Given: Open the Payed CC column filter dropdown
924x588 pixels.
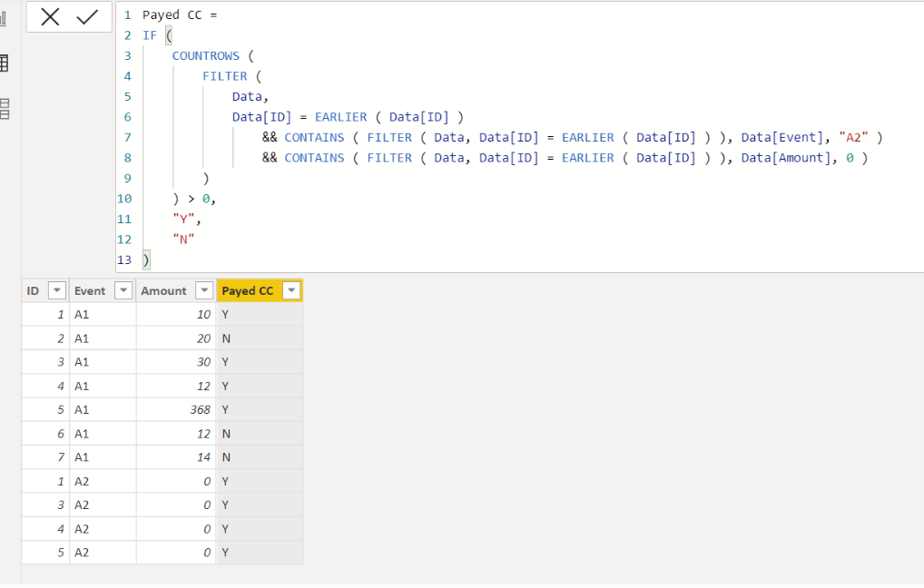Looking at the screenshot, I should [x=291, y=290].
